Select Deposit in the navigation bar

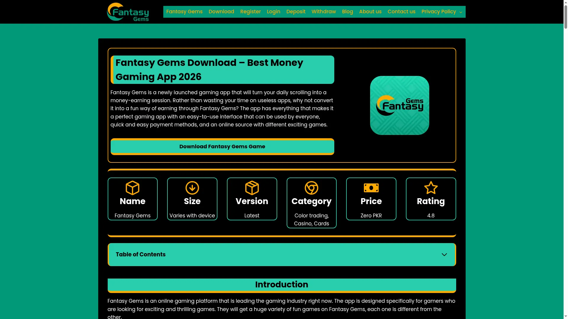coord(296,12)
